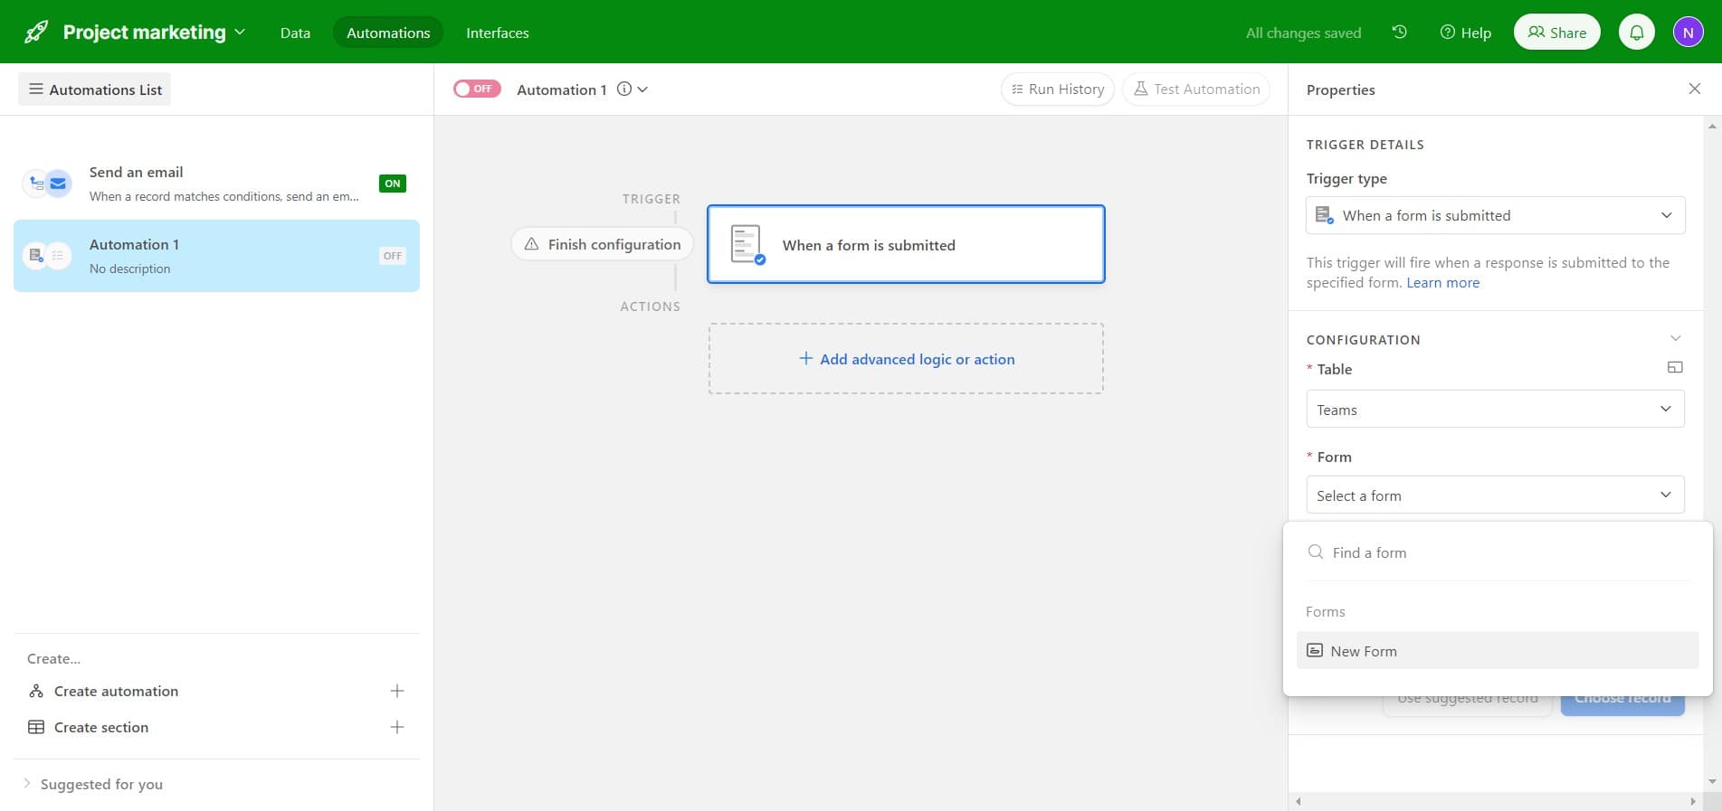Switch to the Data tab
Viewport: 1722px width, 811px height.
(x=295, y=33)
